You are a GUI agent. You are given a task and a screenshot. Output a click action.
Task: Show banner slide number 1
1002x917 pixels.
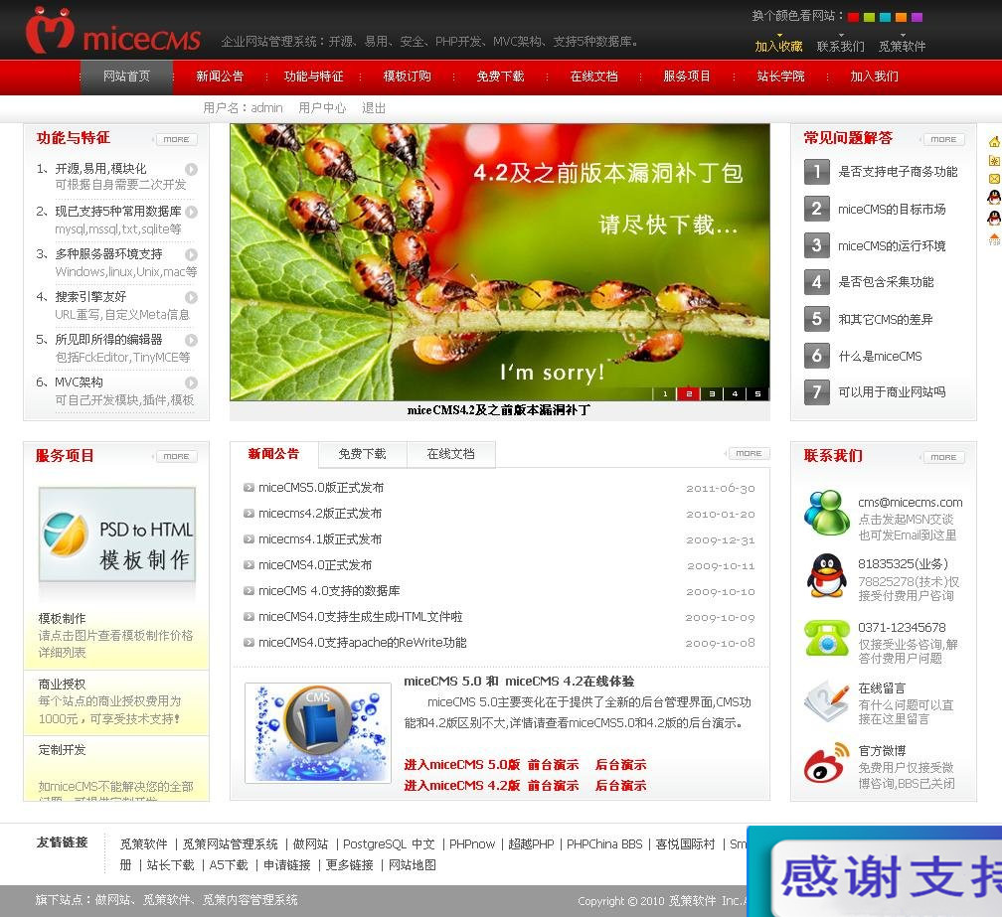point(665,394)
